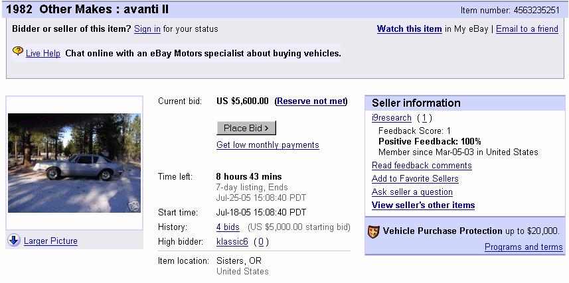View the 4 bids history link
The width and height of the screenshot is (569, 283).
point(228,227)
